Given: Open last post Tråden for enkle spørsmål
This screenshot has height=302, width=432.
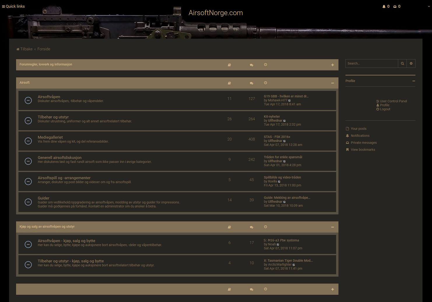Looking at the screenshot, I should click(x=283, y=157).
